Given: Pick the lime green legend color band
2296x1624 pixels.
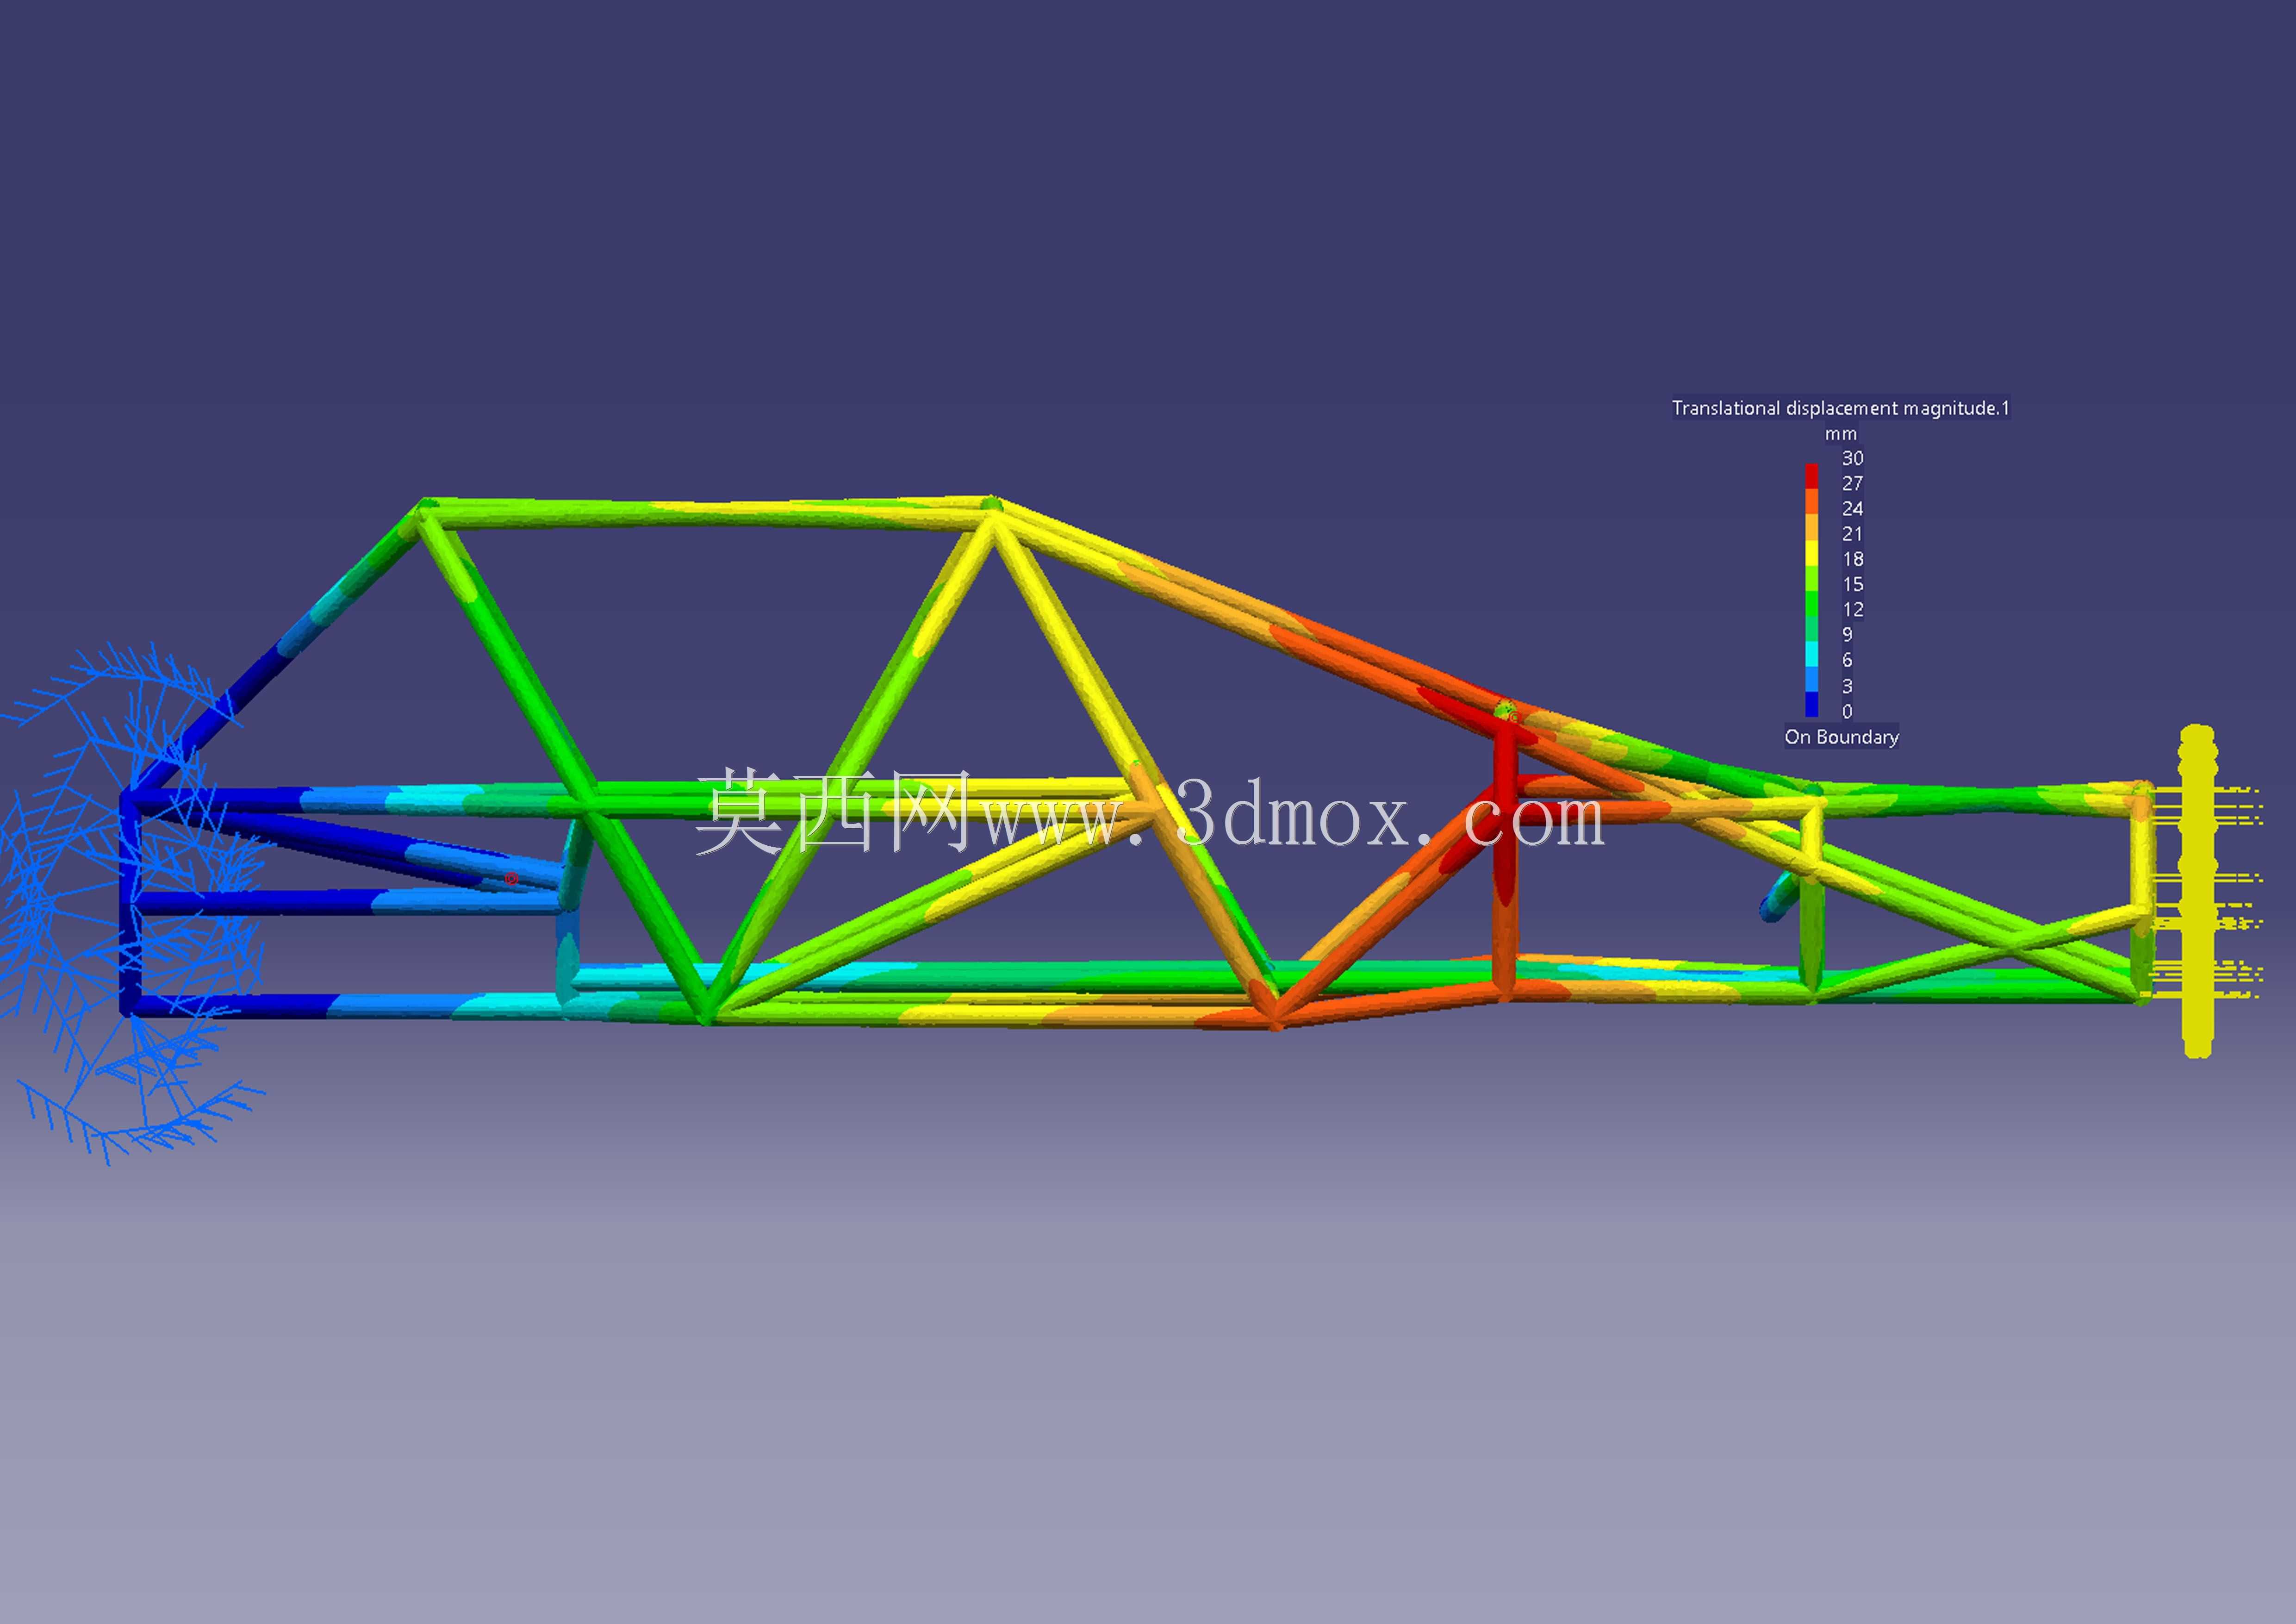Looking at the screenshot, I should click(1812, 578).
